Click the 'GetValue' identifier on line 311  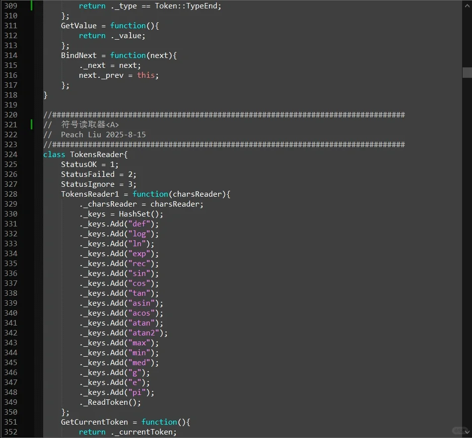point(79,26)
